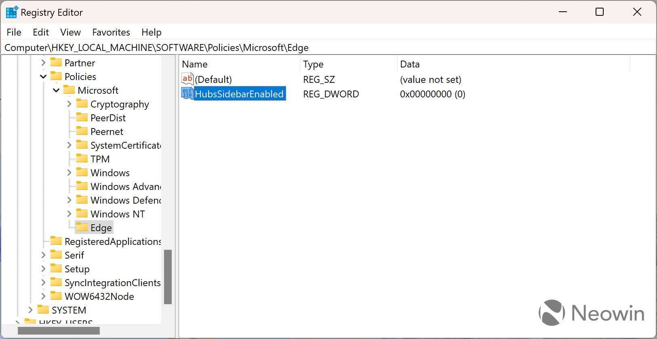Expand the Windows NT key

pyautogui.click(x=69, y=214)
